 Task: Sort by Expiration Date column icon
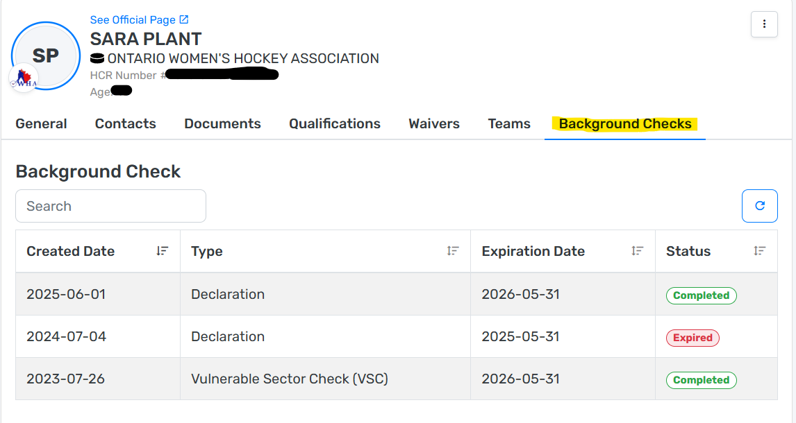pos(638,251)
